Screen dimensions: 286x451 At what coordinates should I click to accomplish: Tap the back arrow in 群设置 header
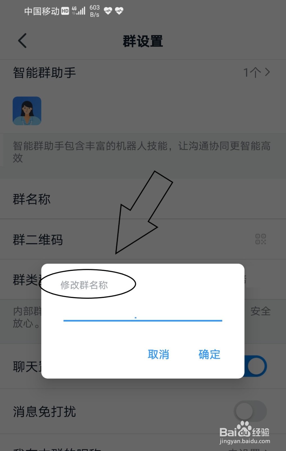23,41
